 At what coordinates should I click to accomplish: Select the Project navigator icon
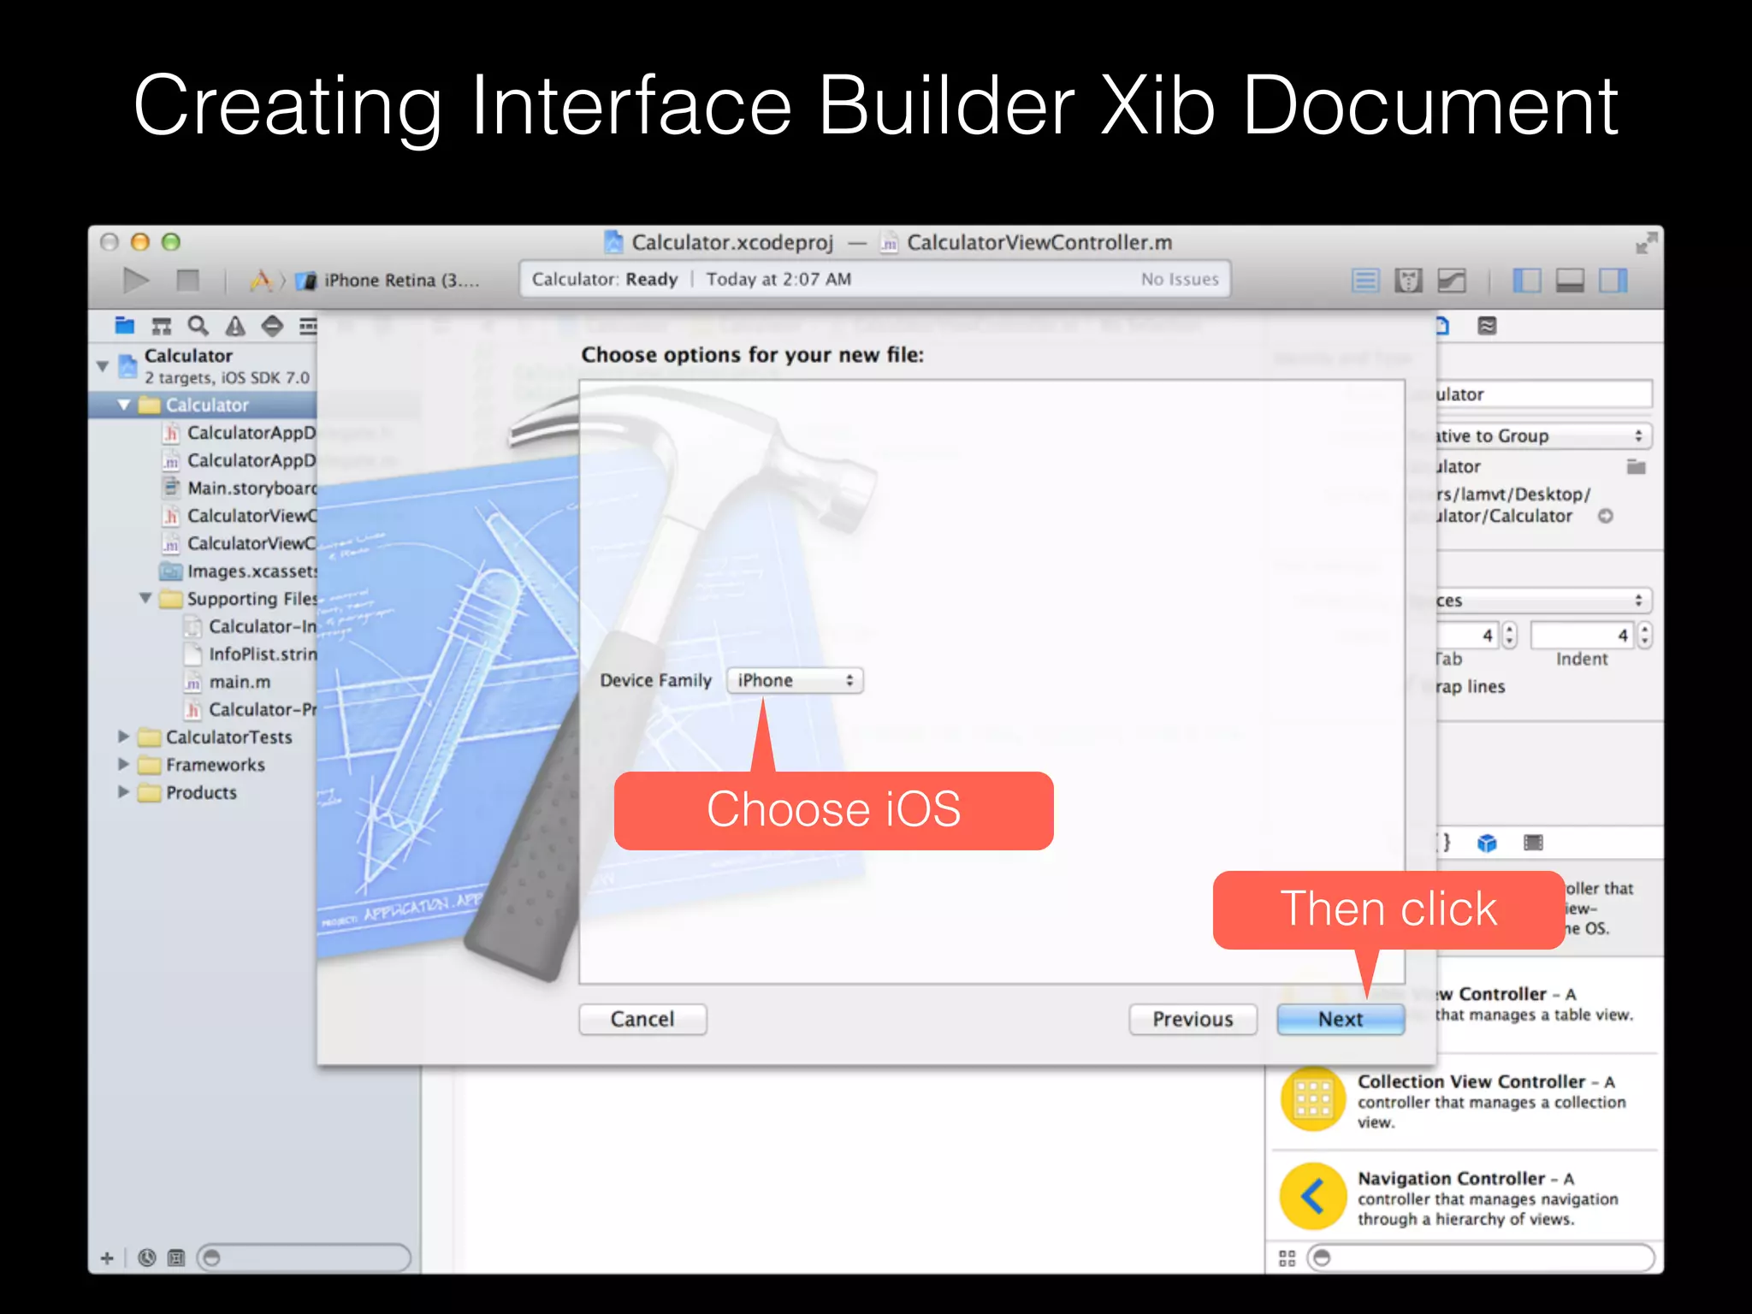[x=125, y=325]
